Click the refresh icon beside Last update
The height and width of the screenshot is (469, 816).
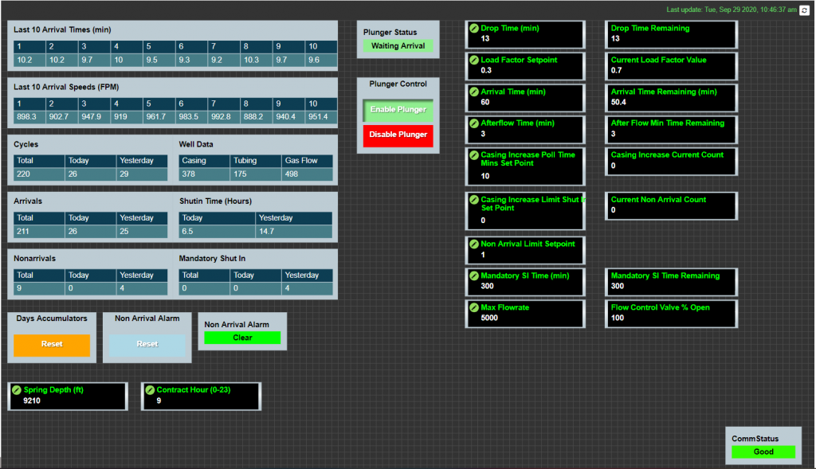coord(805,10)
